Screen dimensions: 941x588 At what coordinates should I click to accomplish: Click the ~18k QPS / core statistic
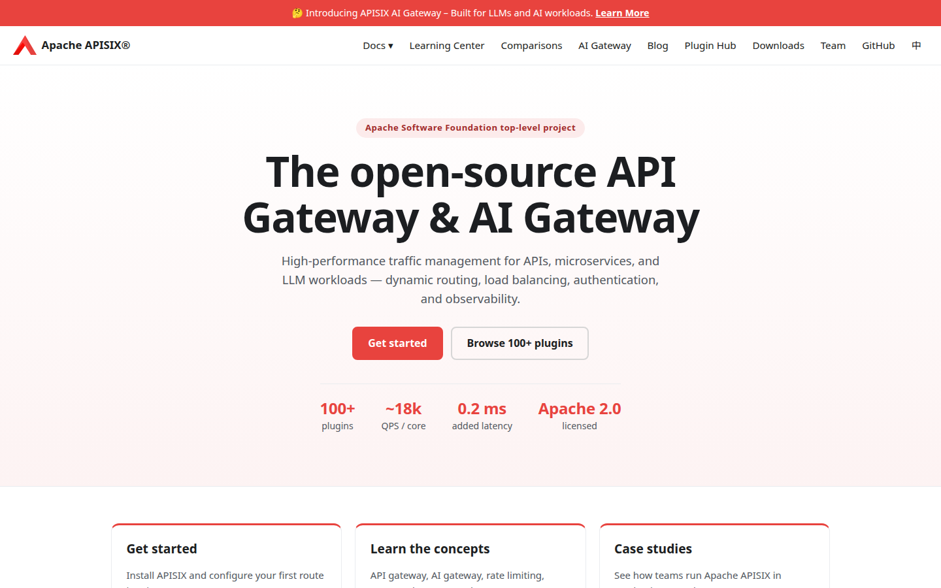pos(403,416)
